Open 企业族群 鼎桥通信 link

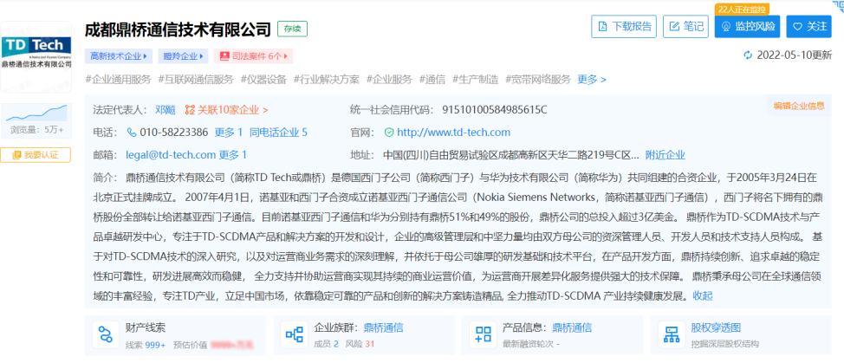point(384,327)
